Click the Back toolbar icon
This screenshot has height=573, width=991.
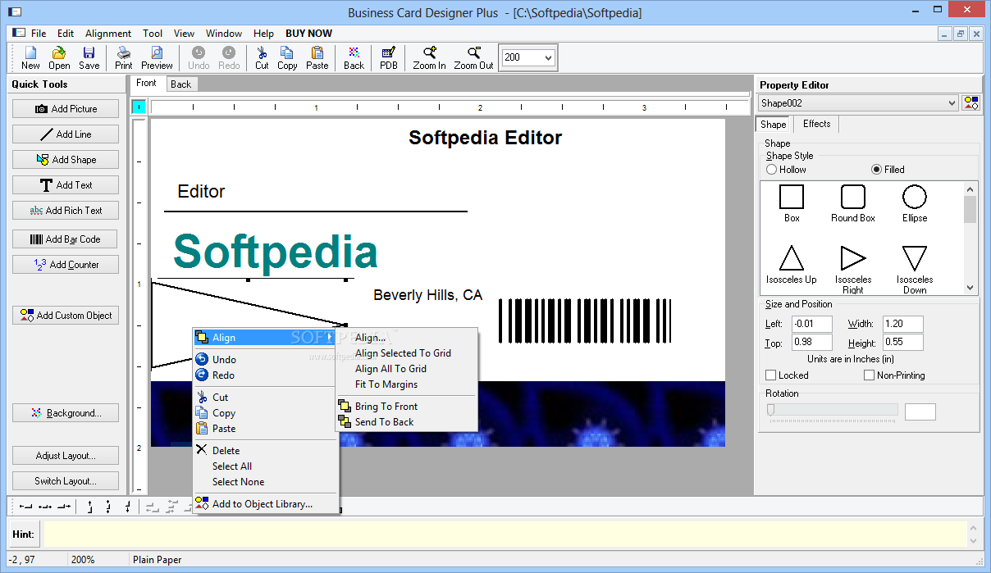(354, 58)
